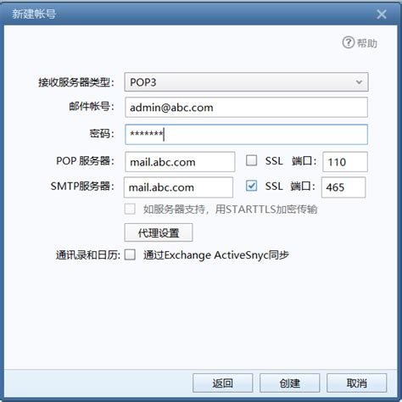Click the dropdown arrow next to POP3

click(x=359, y=82)
